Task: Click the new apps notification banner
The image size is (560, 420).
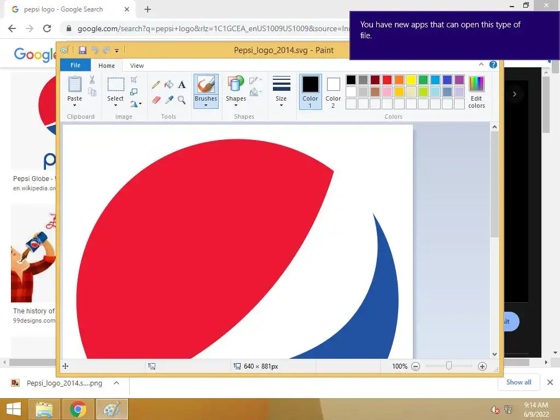Action: tap(454, 36)
